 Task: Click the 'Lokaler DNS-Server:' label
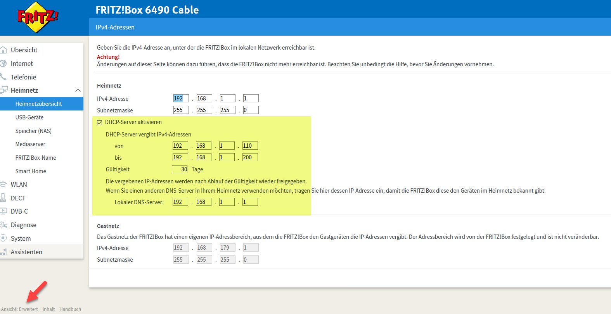pyautogui.click(x=139, y=202)
